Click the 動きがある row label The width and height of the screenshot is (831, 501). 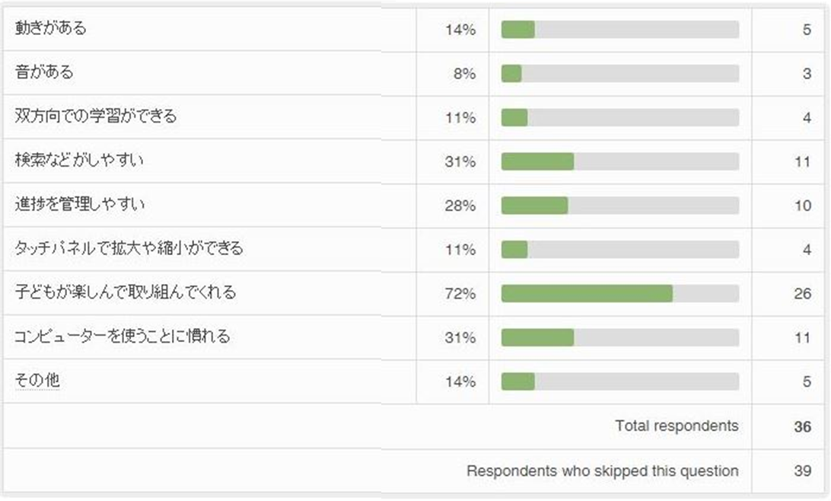(51, 29)
